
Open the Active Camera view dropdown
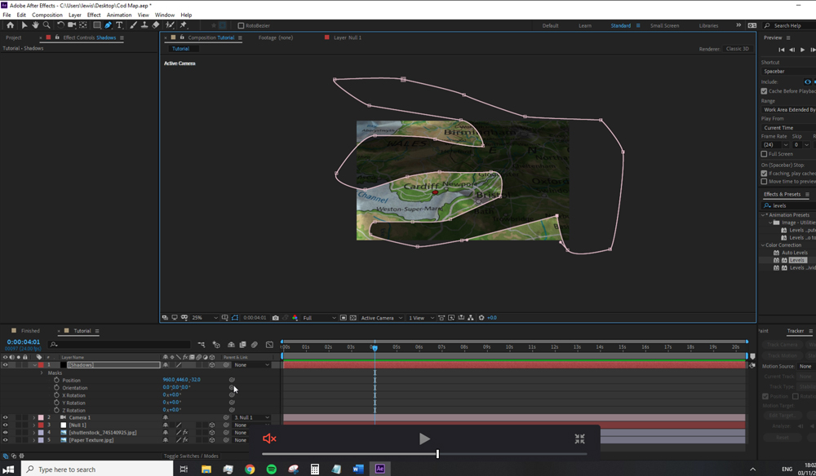tap(381, 318)
